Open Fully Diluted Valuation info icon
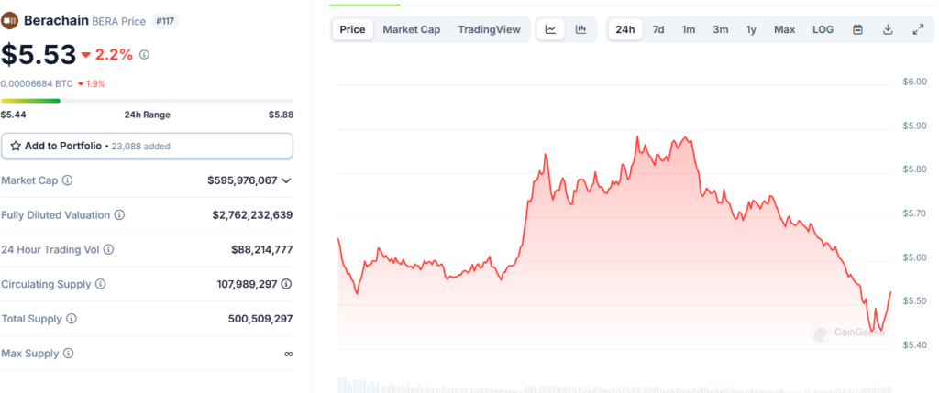Screen dimensions: 939x393 coord(120,214)
